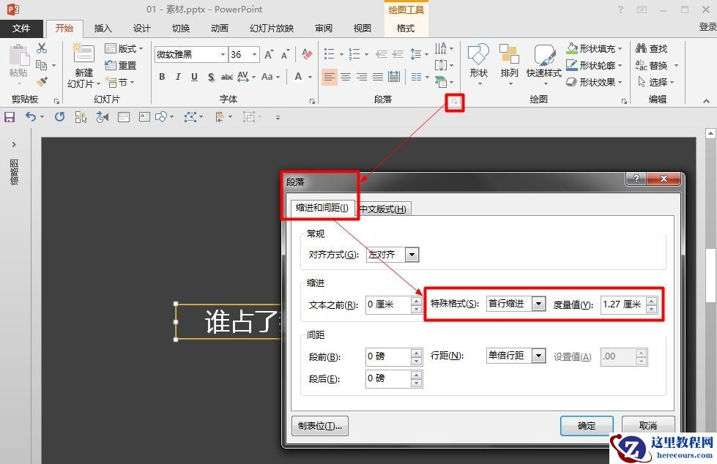Open the 对齐方式 alignment dropdown
Image resolution: width=717 pixels, height=464 pixels.
412,255
